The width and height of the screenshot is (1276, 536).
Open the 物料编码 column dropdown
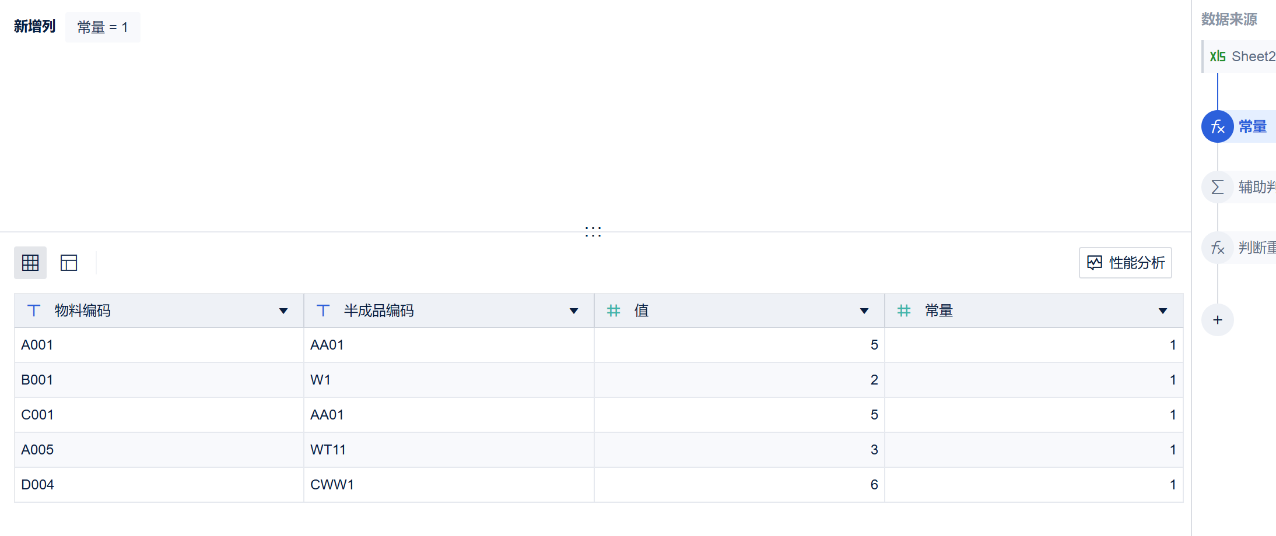pos(283,311)
